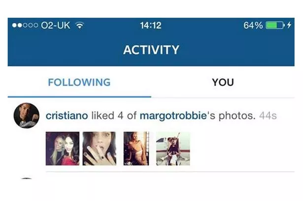Tap the ACTIVITY header title
303x201 pixels.
151,50
